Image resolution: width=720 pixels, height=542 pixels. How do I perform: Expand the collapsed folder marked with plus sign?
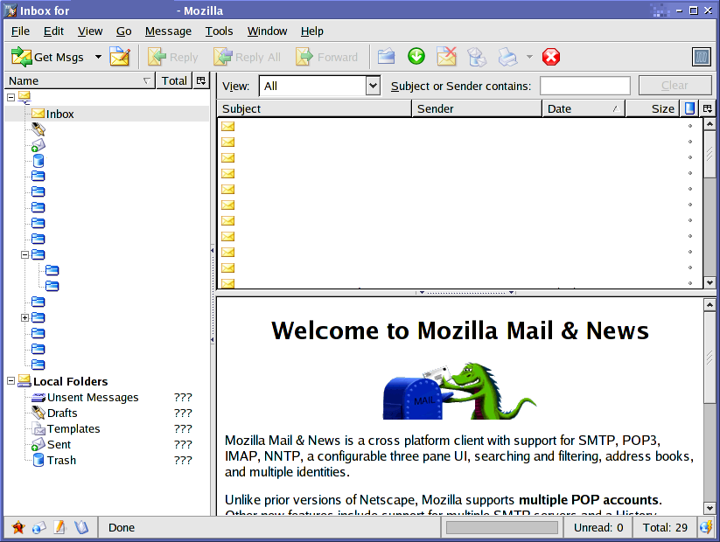[25, 317]
